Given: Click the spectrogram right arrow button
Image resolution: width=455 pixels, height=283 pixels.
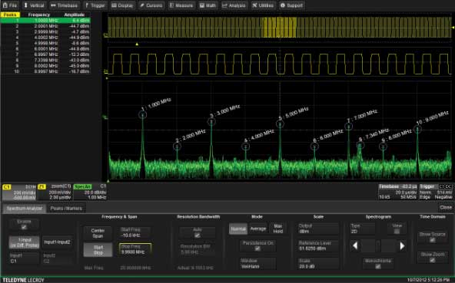Looking at the screenshot, I should tap(402, 246).
